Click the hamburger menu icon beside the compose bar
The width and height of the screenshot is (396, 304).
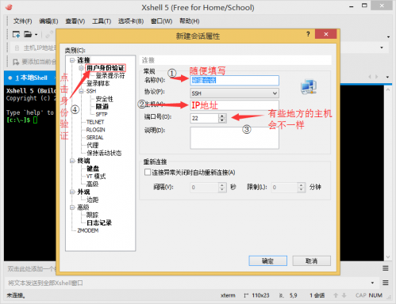(x=386, y=283)
